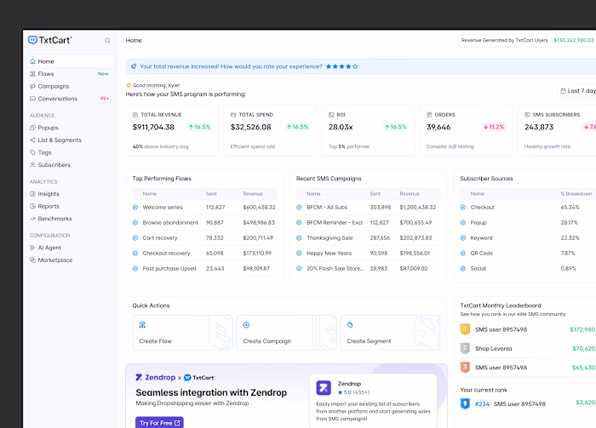Click the ROI card icon
This screenshot has width=596, height=428.
click(x=331, y=115)
